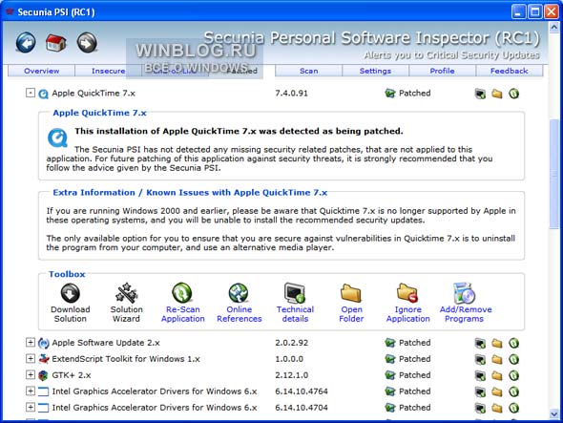Click Patched status of GTK+ 2.x row
The image size is (563, 423).
(x=407, y=375)
